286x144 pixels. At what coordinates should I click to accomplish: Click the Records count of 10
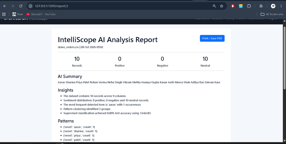(77, 59)
